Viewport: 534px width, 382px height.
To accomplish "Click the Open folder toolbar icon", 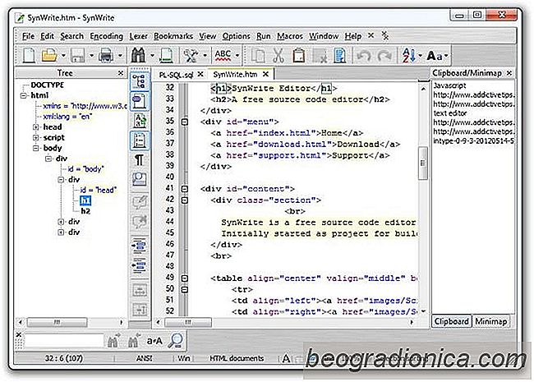I will click(49, 55).
